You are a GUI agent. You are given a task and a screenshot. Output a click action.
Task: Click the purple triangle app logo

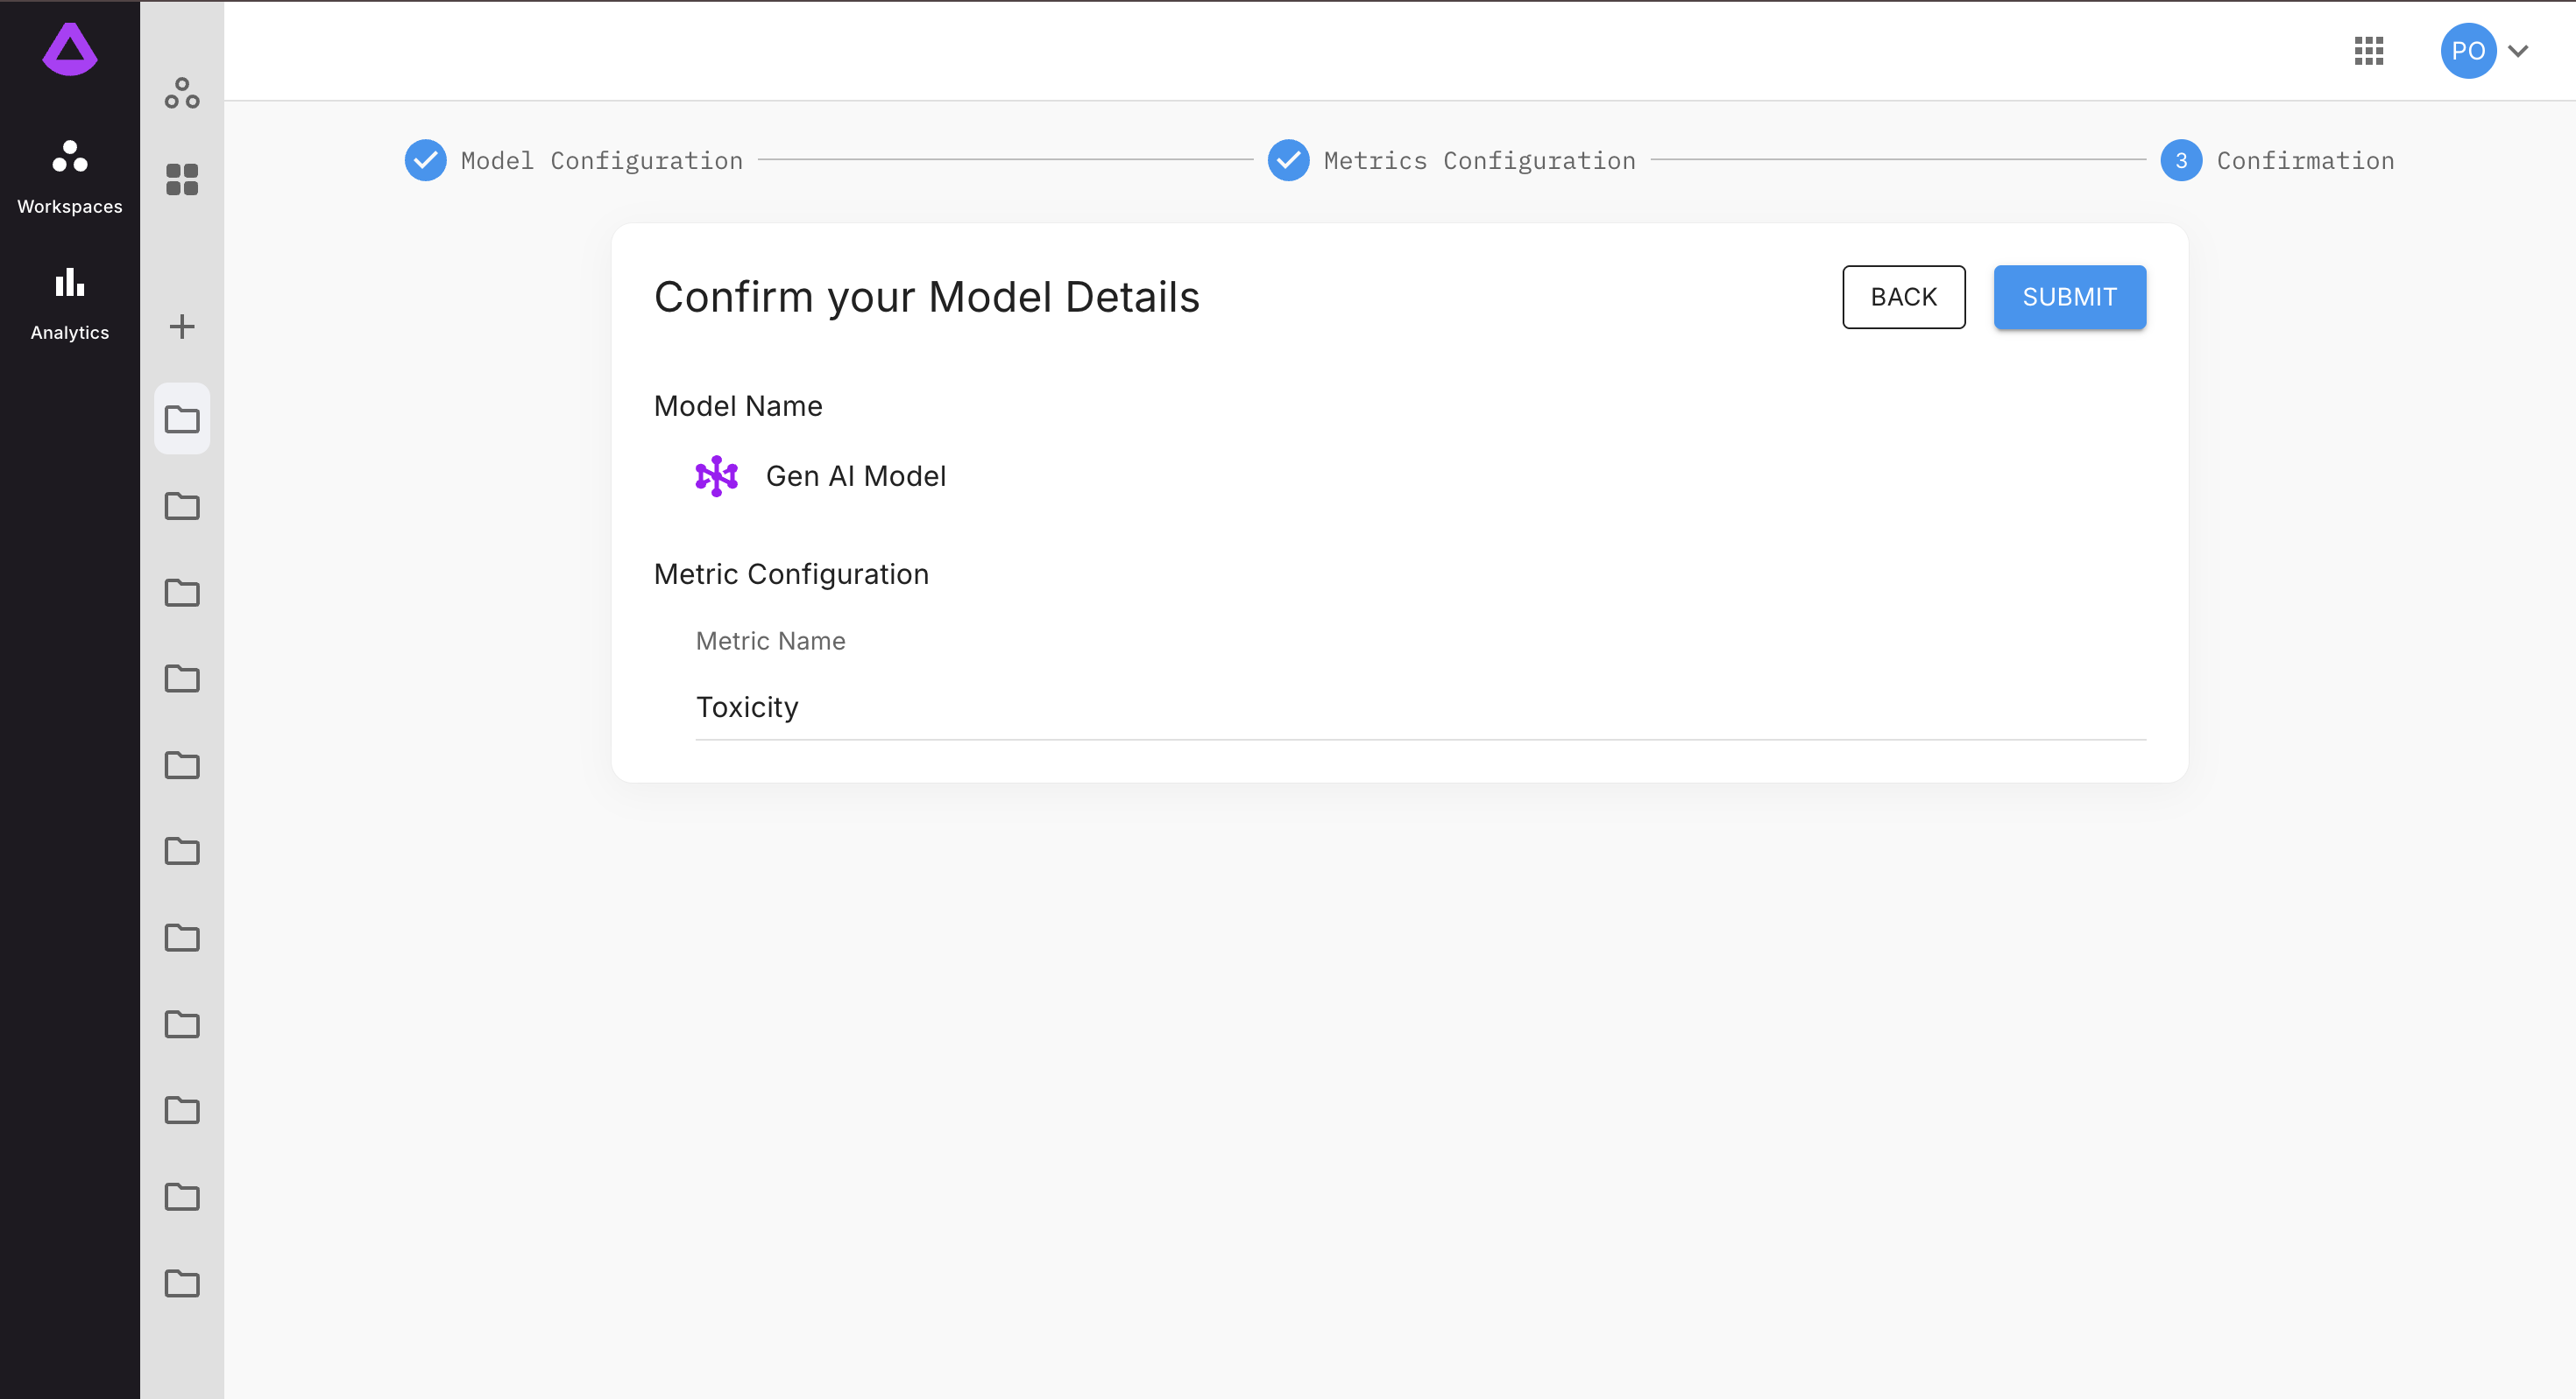pyautogui.click(x=70, y=49)
